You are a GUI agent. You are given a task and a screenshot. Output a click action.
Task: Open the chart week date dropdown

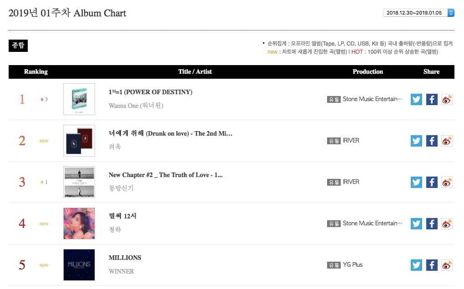tap(419, 13)
